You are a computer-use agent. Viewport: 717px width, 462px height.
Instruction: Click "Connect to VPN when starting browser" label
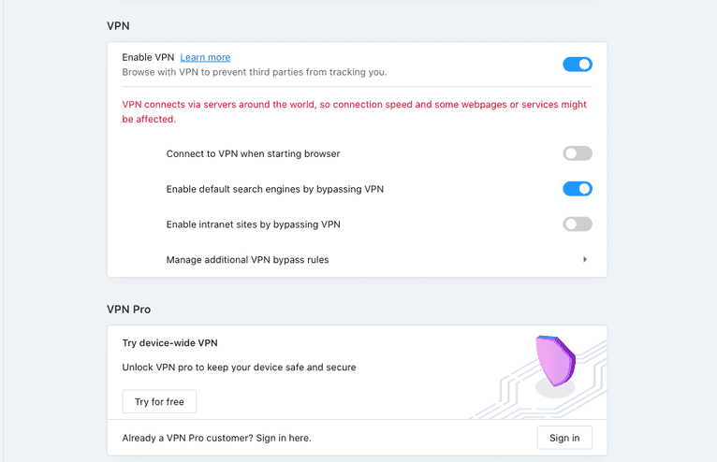click(x=253, y=153)
